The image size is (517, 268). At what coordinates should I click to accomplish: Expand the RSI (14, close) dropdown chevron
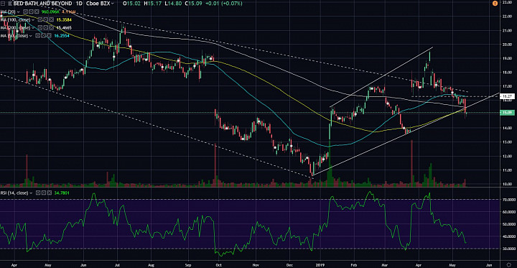pos(31,193)
